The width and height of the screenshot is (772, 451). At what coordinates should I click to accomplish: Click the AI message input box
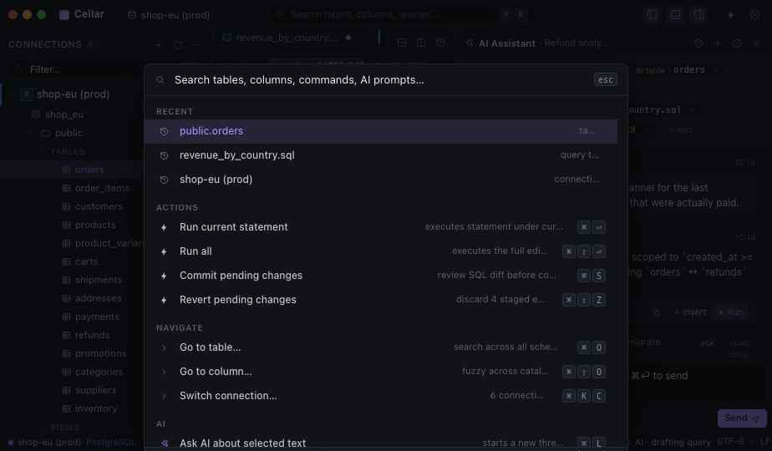coord(697,384)
